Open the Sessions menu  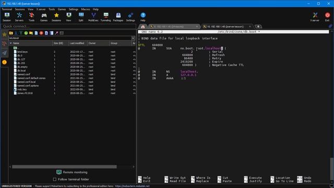click(x=20, y=9)
